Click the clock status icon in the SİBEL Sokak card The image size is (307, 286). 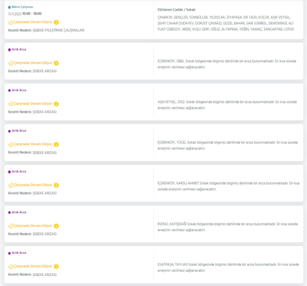(x=11, y=63)
